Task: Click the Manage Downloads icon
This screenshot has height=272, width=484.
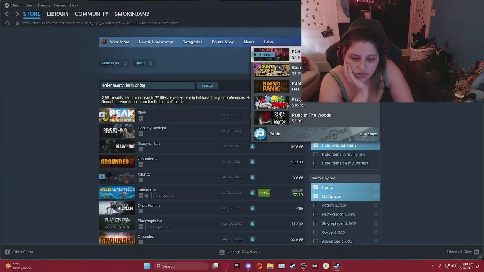Action: tap(222, 252)
